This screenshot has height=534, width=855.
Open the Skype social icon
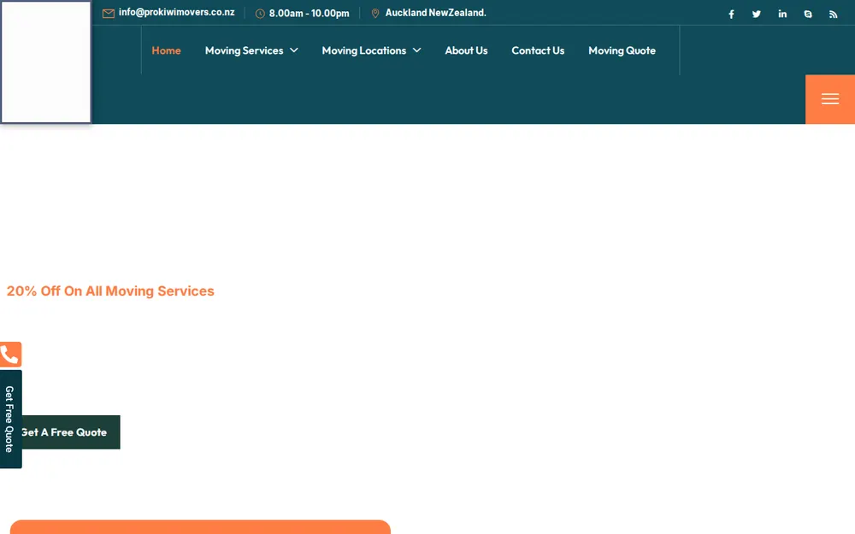tap(808, 15)
